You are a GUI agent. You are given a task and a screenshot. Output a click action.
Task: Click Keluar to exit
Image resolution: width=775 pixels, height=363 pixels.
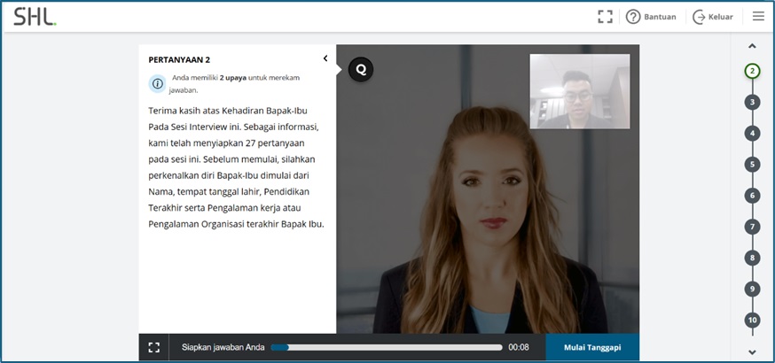(712, 16)
